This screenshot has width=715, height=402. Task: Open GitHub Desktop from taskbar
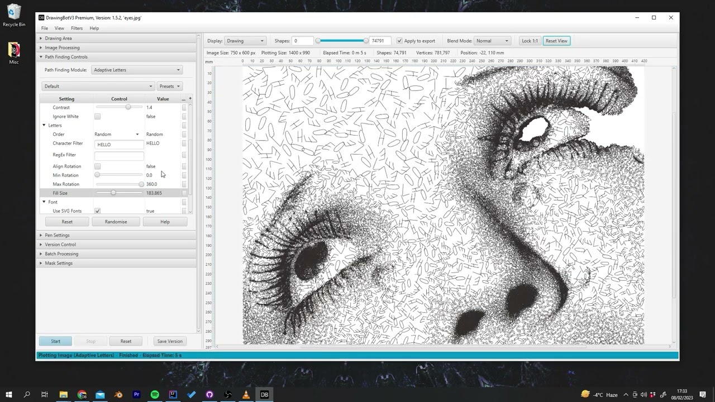(x=209, y=395)
